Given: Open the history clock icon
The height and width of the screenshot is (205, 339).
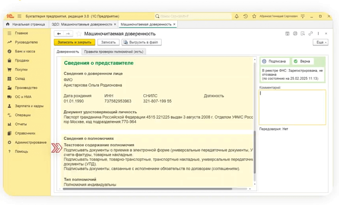Looking at the screenshot, I should point(245,16).
